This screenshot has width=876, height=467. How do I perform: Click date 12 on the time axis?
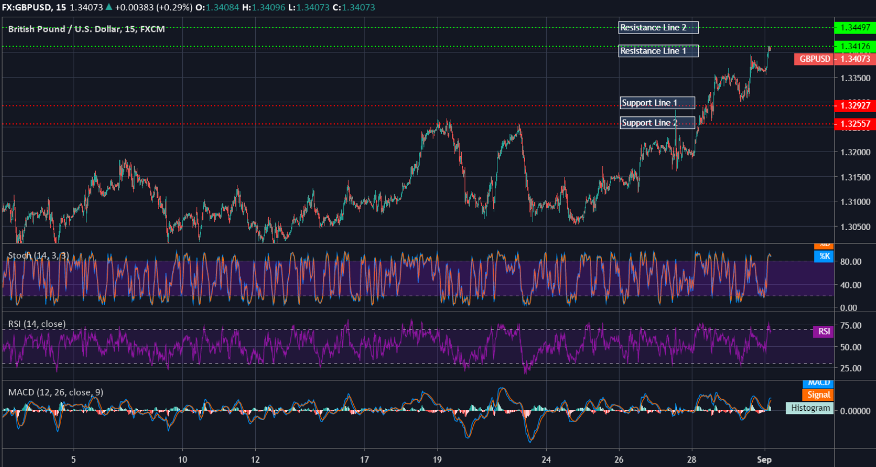pos(255,459)
